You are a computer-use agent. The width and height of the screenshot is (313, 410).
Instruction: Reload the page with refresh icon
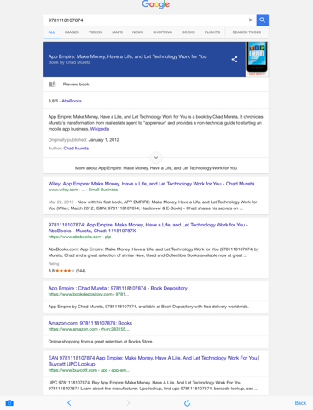(187, 403)
